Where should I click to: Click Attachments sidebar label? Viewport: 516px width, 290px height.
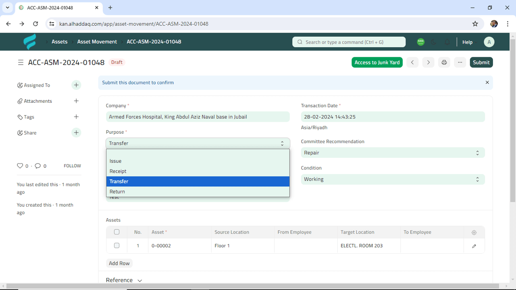[38, 101]
